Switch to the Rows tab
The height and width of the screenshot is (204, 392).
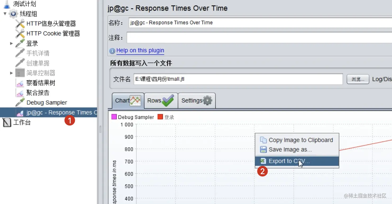tap(161, 100)
